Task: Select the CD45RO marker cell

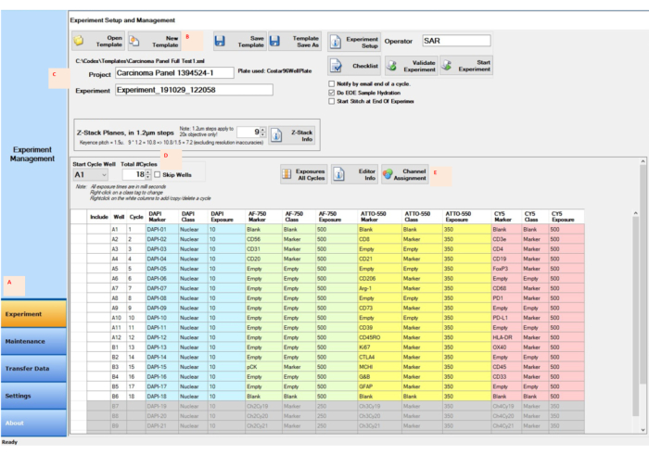Action: click(379, 337)
